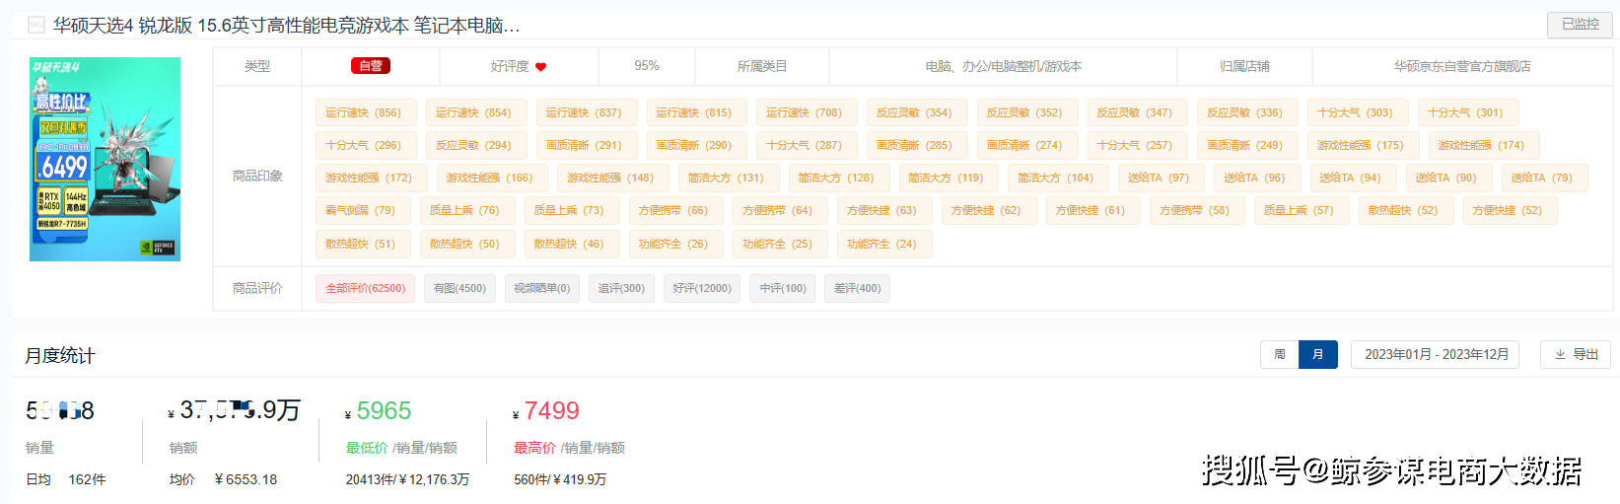The height and width of the screenshot is (504, 1620).
Task: Click the average price ¥6553.18
Action: coord(246,479)
